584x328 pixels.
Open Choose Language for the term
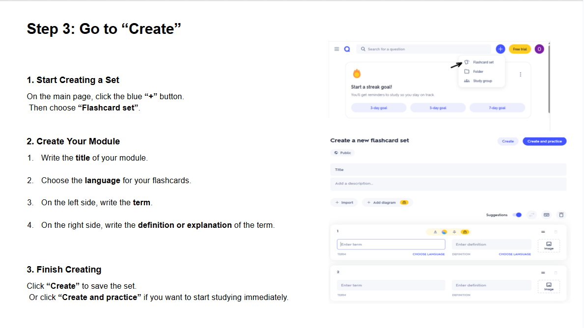(428, 254)
